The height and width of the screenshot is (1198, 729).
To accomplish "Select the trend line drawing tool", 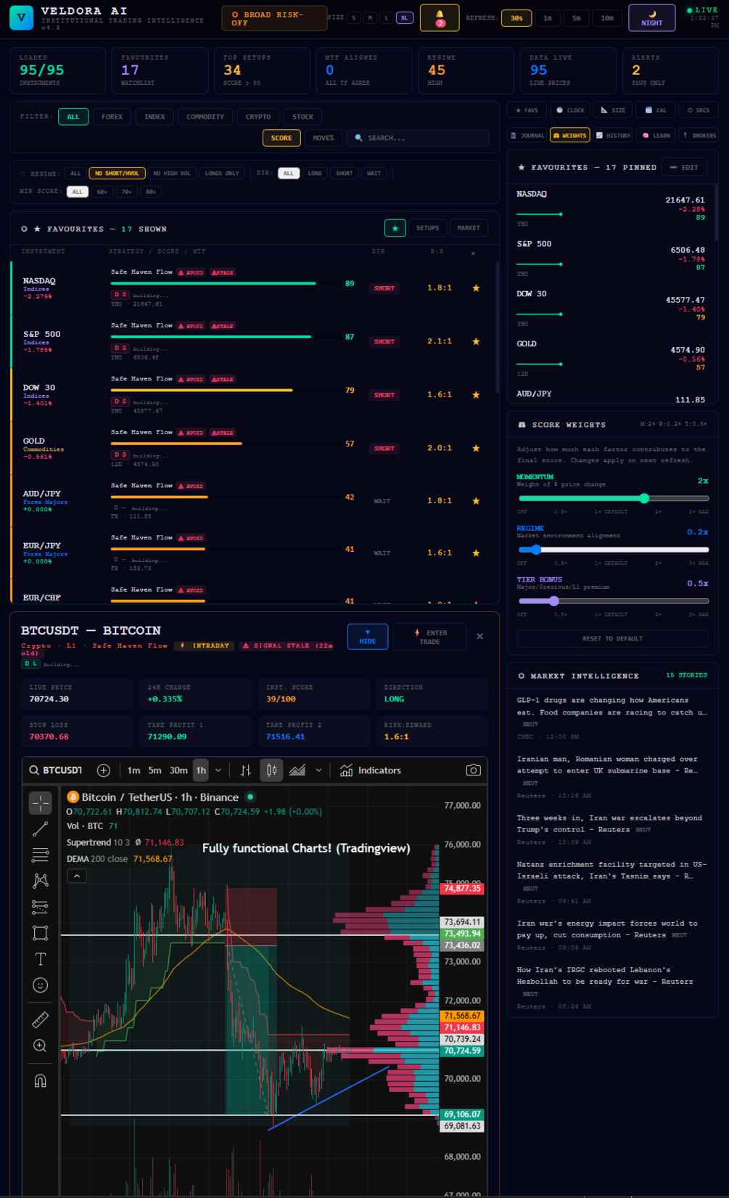I will click(41, 828).
